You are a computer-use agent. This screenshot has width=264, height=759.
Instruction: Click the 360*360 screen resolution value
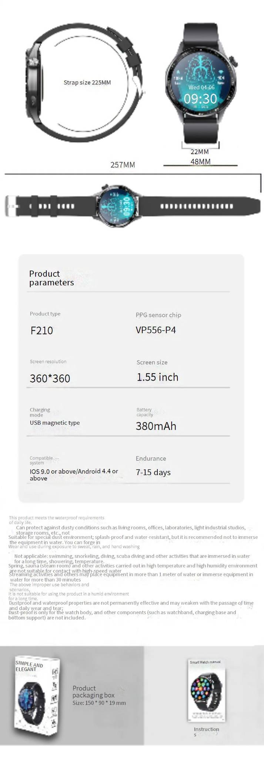click(50, 378)
